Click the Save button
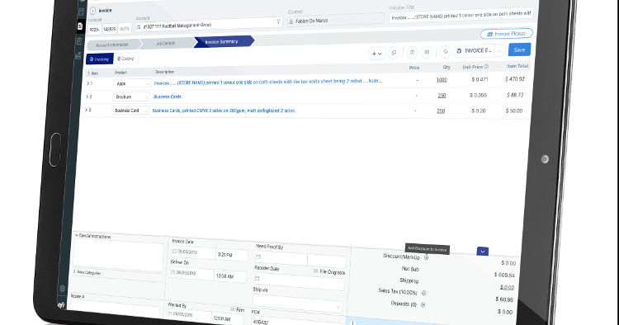Viewport: 619px width, 325px height. click(519, 49)
